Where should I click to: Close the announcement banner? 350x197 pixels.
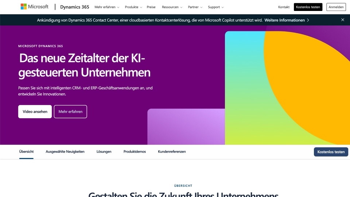343,20
